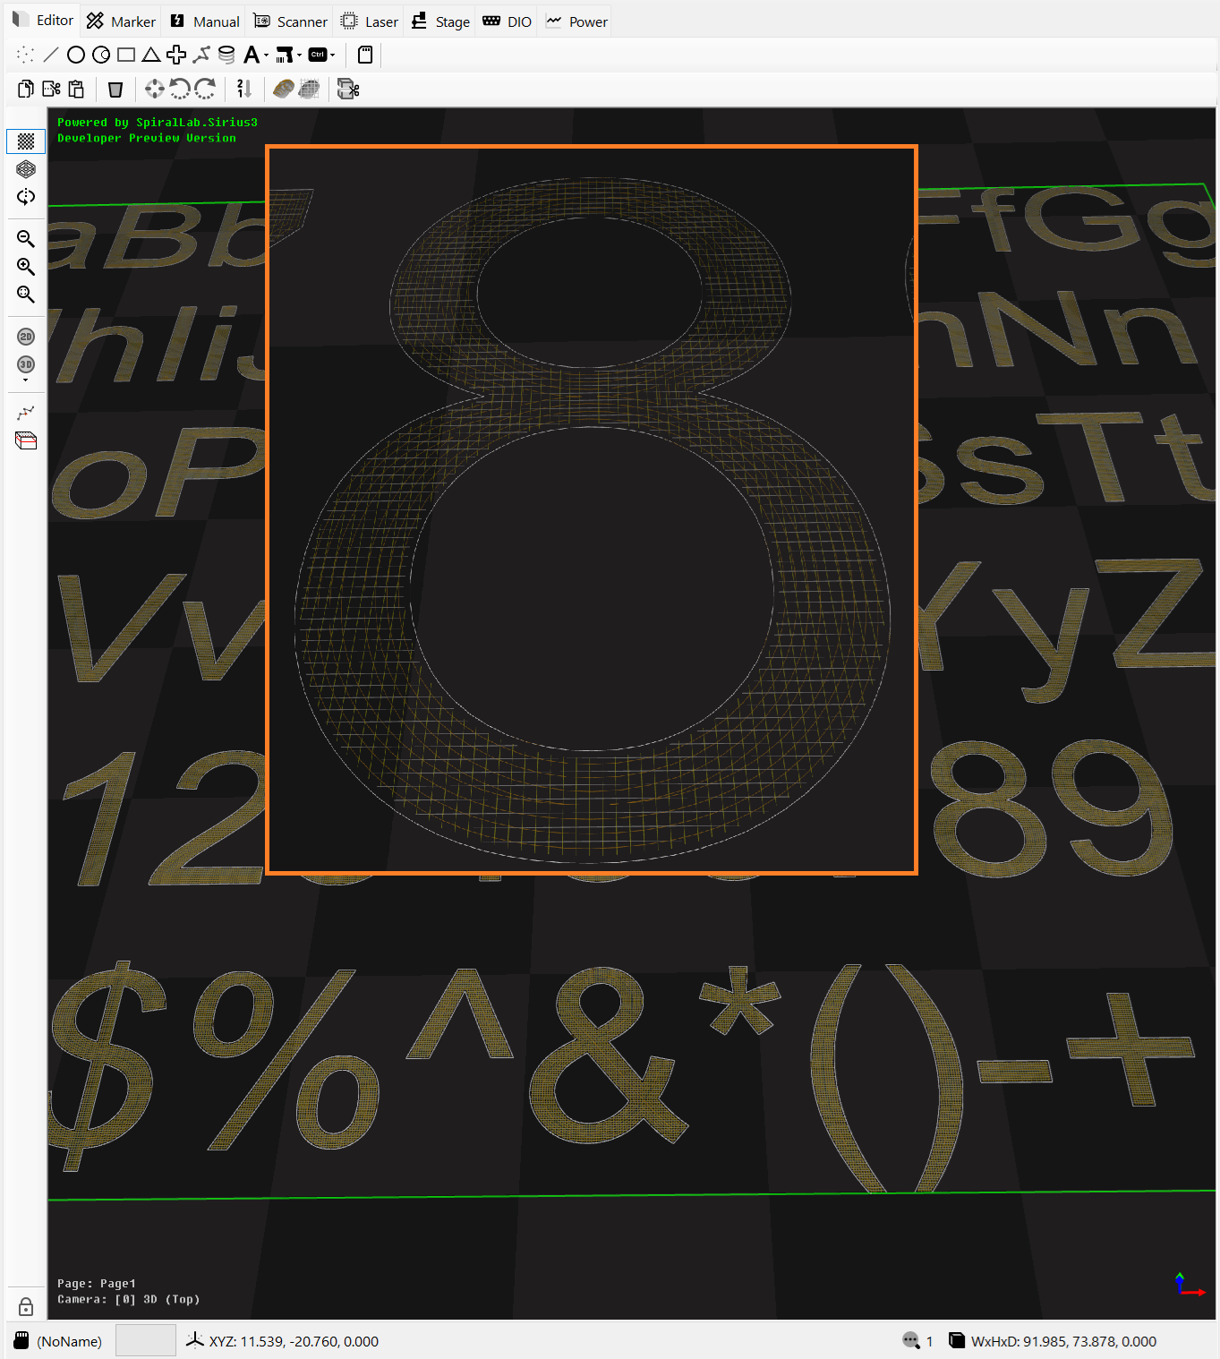The height and width of the screenshot is (1359, 1220).
Task: Click the cut entity scissors icon
Action: pos(51,89)
